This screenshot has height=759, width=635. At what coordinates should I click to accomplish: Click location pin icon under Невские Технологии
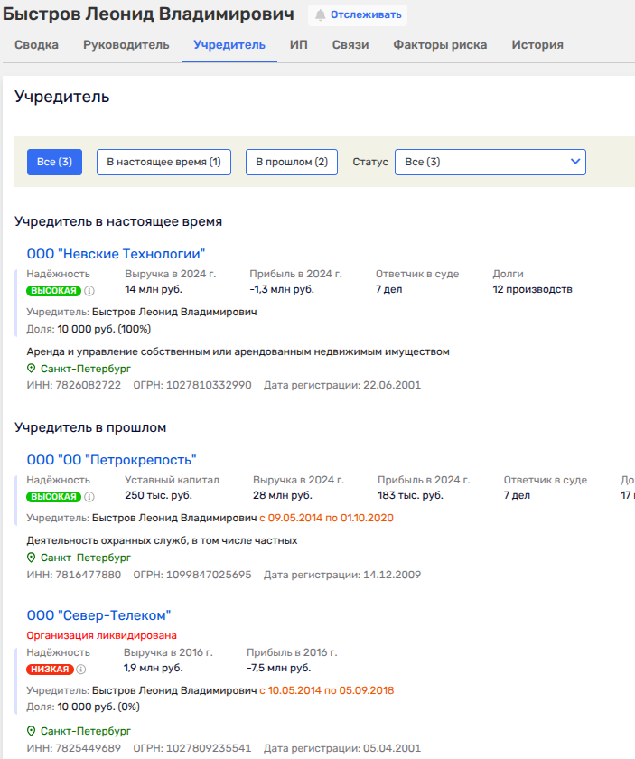tap(31, 369)
